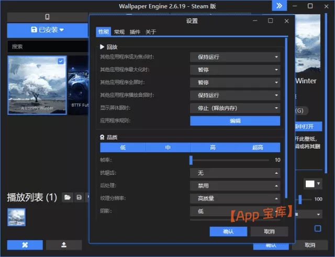Click the upload arrow icon button
335x257 pixels.
[x=64, y=245]
